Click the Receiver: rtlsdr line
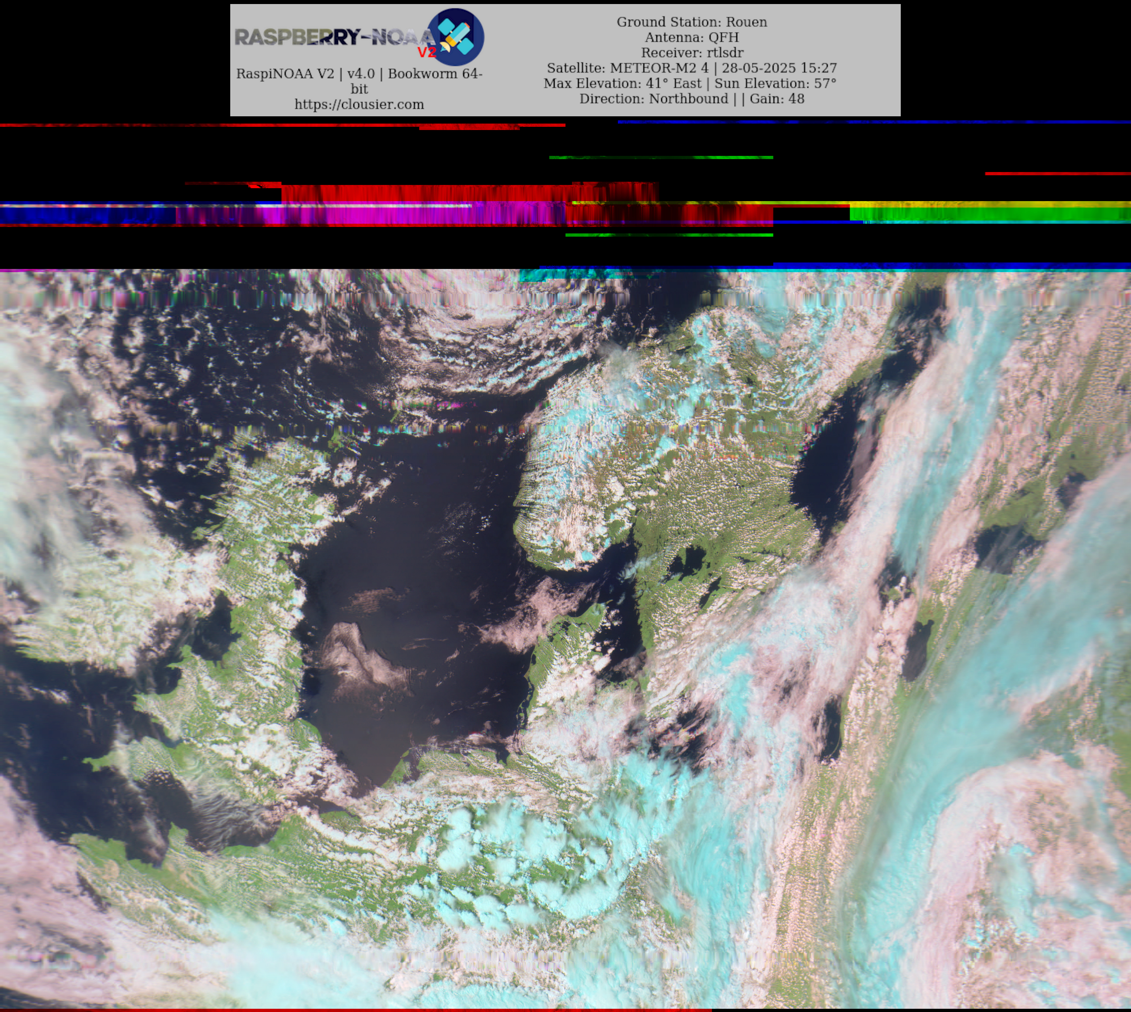Image resolution: width=1131 pixels, height=1012 pixels. tap(692, 53)
